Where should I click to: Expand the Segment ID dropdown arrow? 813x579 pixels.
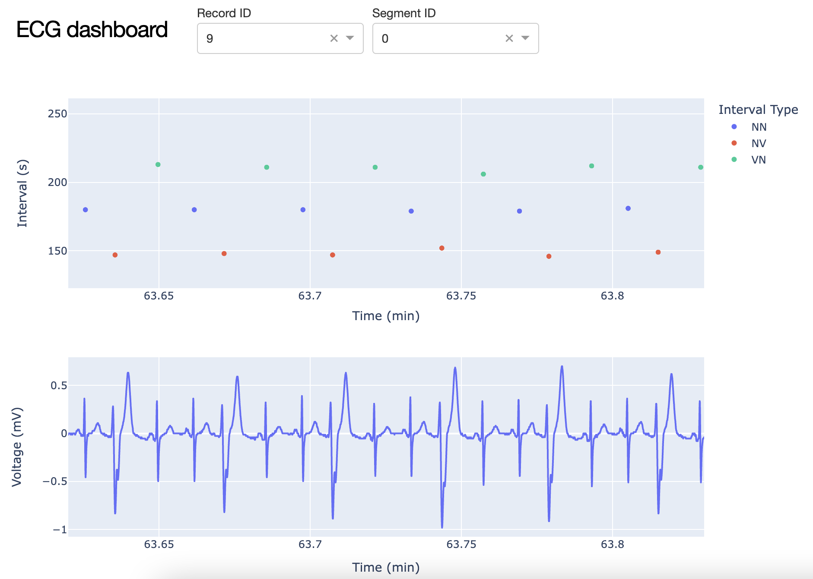[x=525, y=38]
